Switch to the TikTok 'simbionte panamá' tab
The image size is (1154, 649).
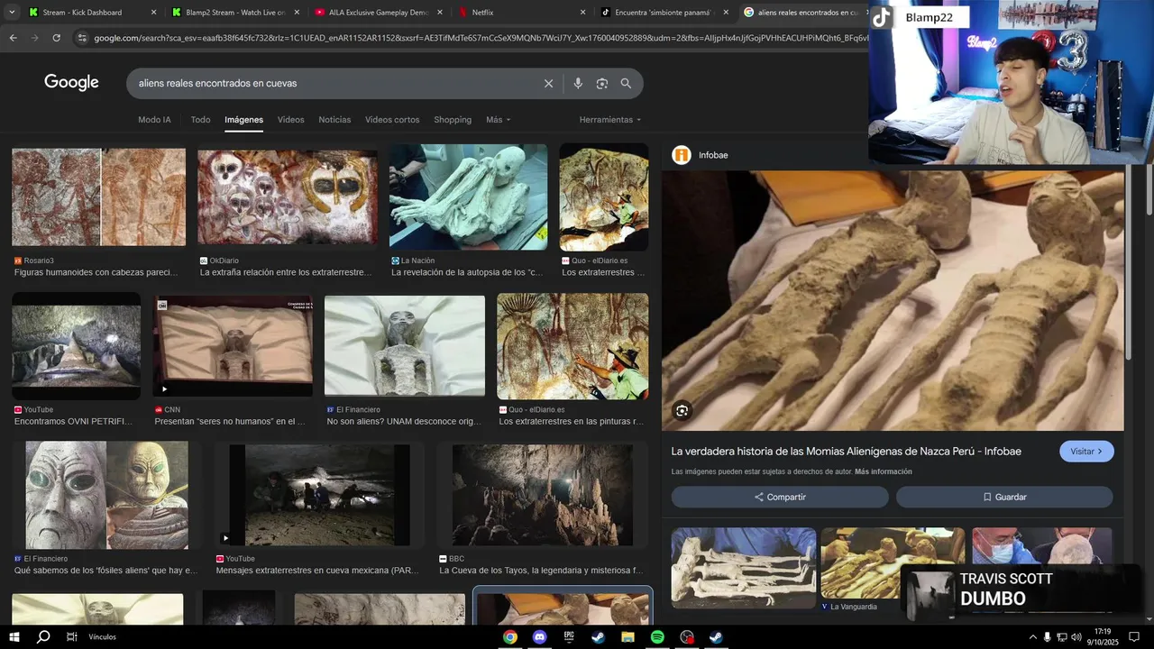click(664, 13)
